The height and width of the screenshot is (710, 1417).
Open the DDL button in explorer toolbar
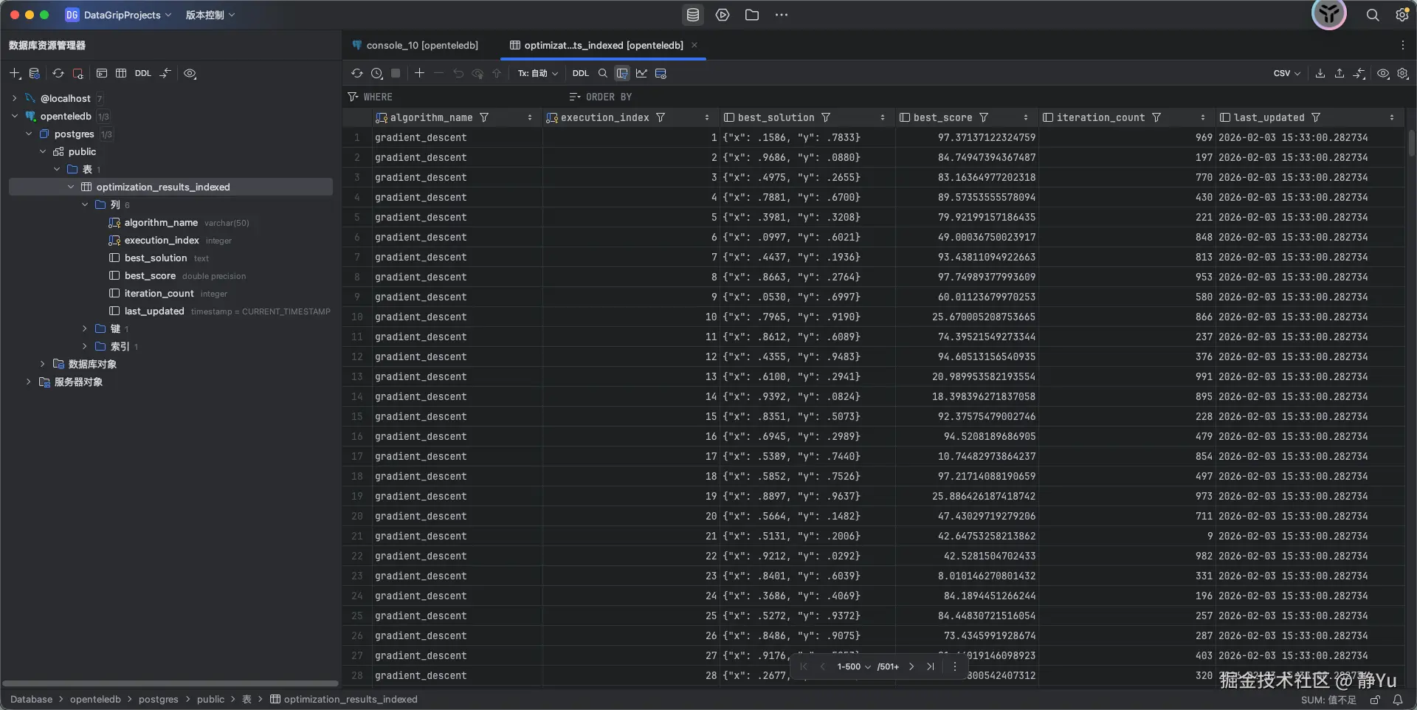(142, 73)
